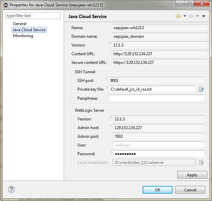Viewport: 212px width, 201px height.
Task: Click the WebLogic Server Version field
Action: pyautogui.click(x=159, y=119)
